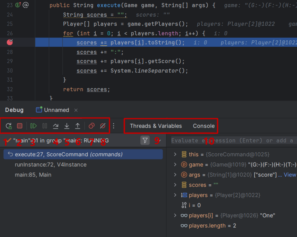Remove the breakpoint on line 27
The image size is (297, 237).
pos(10,42)
